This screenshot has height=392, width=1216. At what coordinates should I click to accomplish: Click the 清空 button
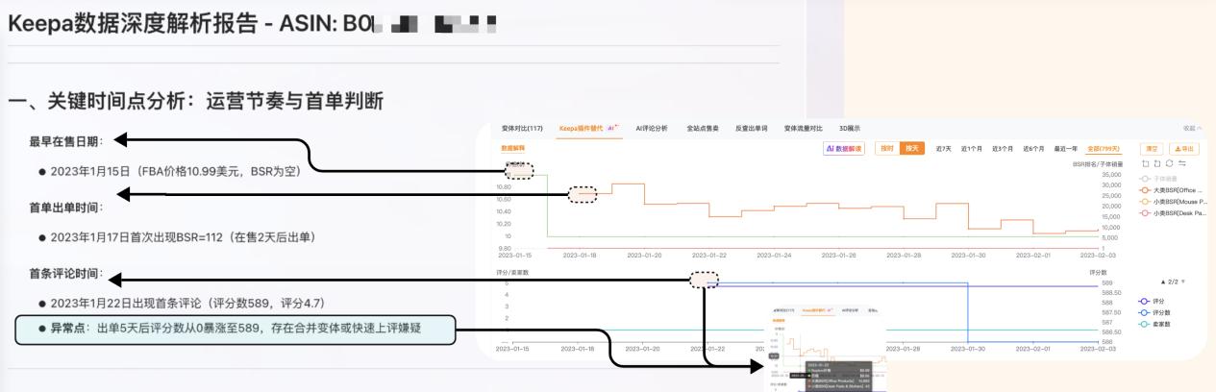coord(1152,148)
